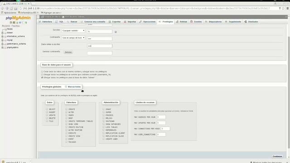Check the DROP privilege checkbox
The width and height of the screenshot is (290, 163).
coord(66,118)
